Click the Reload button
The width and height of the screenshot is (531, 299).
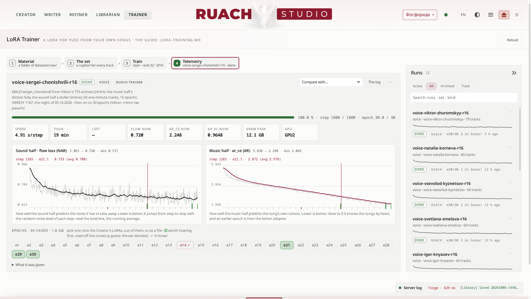[x=512, y=40]
